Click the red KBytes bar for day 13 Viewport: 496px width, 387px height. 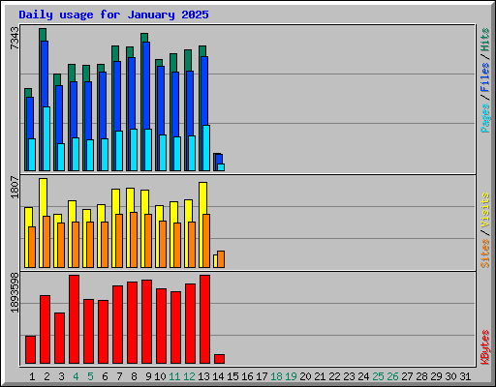pos(204,319)
